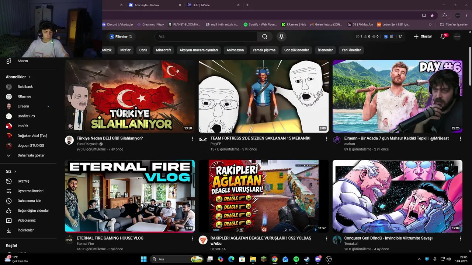Viewport: 472px width, 265px height.
Task: Open Rakipleri Ağlatan Deagle thumbnail
Action: (264, 196)
